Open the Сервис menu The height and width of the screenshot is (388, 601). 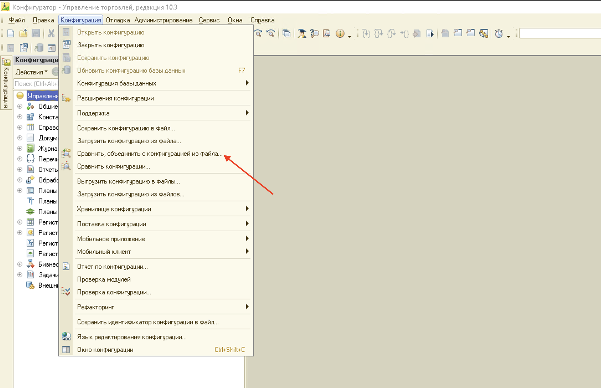(x=209, y=20)
